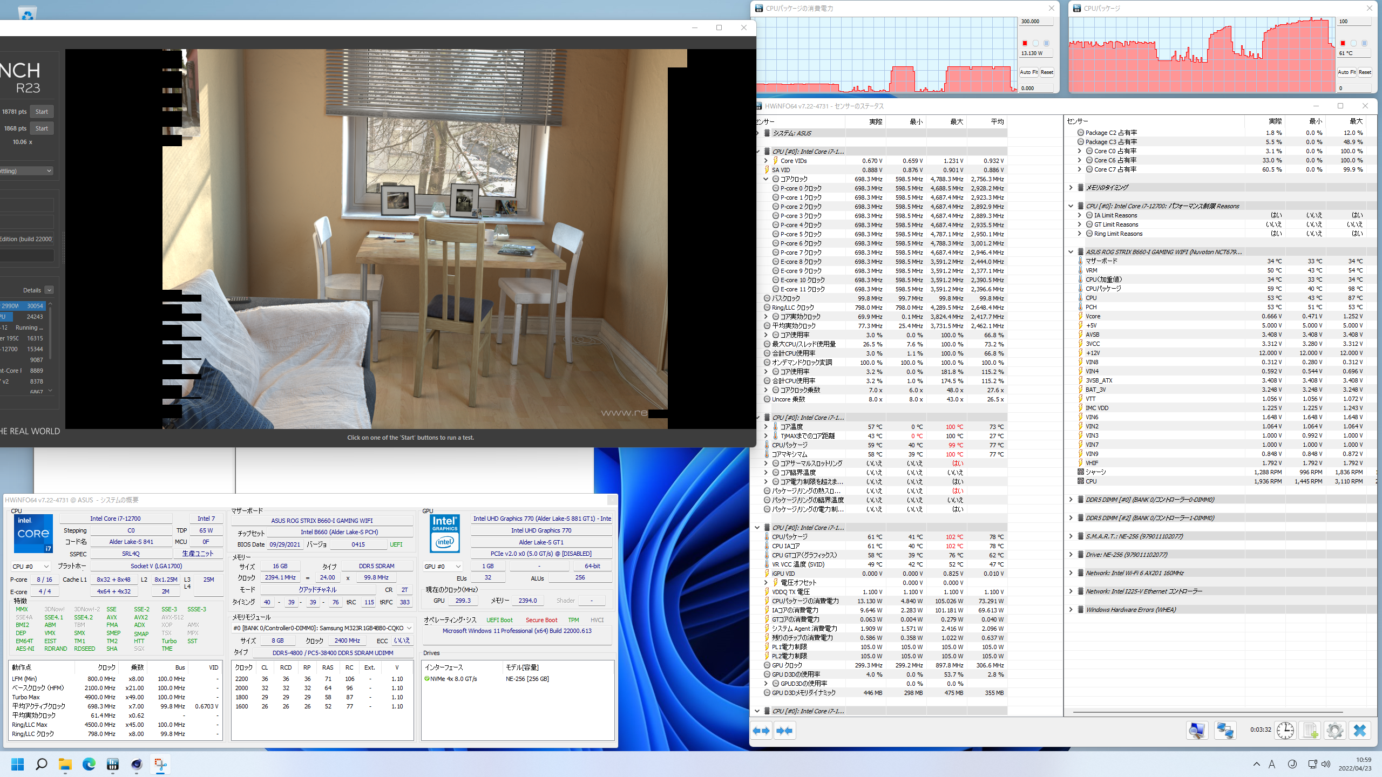1382x777 pixels.
Task: Show hidden tray icons chevron
Action: click(x=1256, y=764)
